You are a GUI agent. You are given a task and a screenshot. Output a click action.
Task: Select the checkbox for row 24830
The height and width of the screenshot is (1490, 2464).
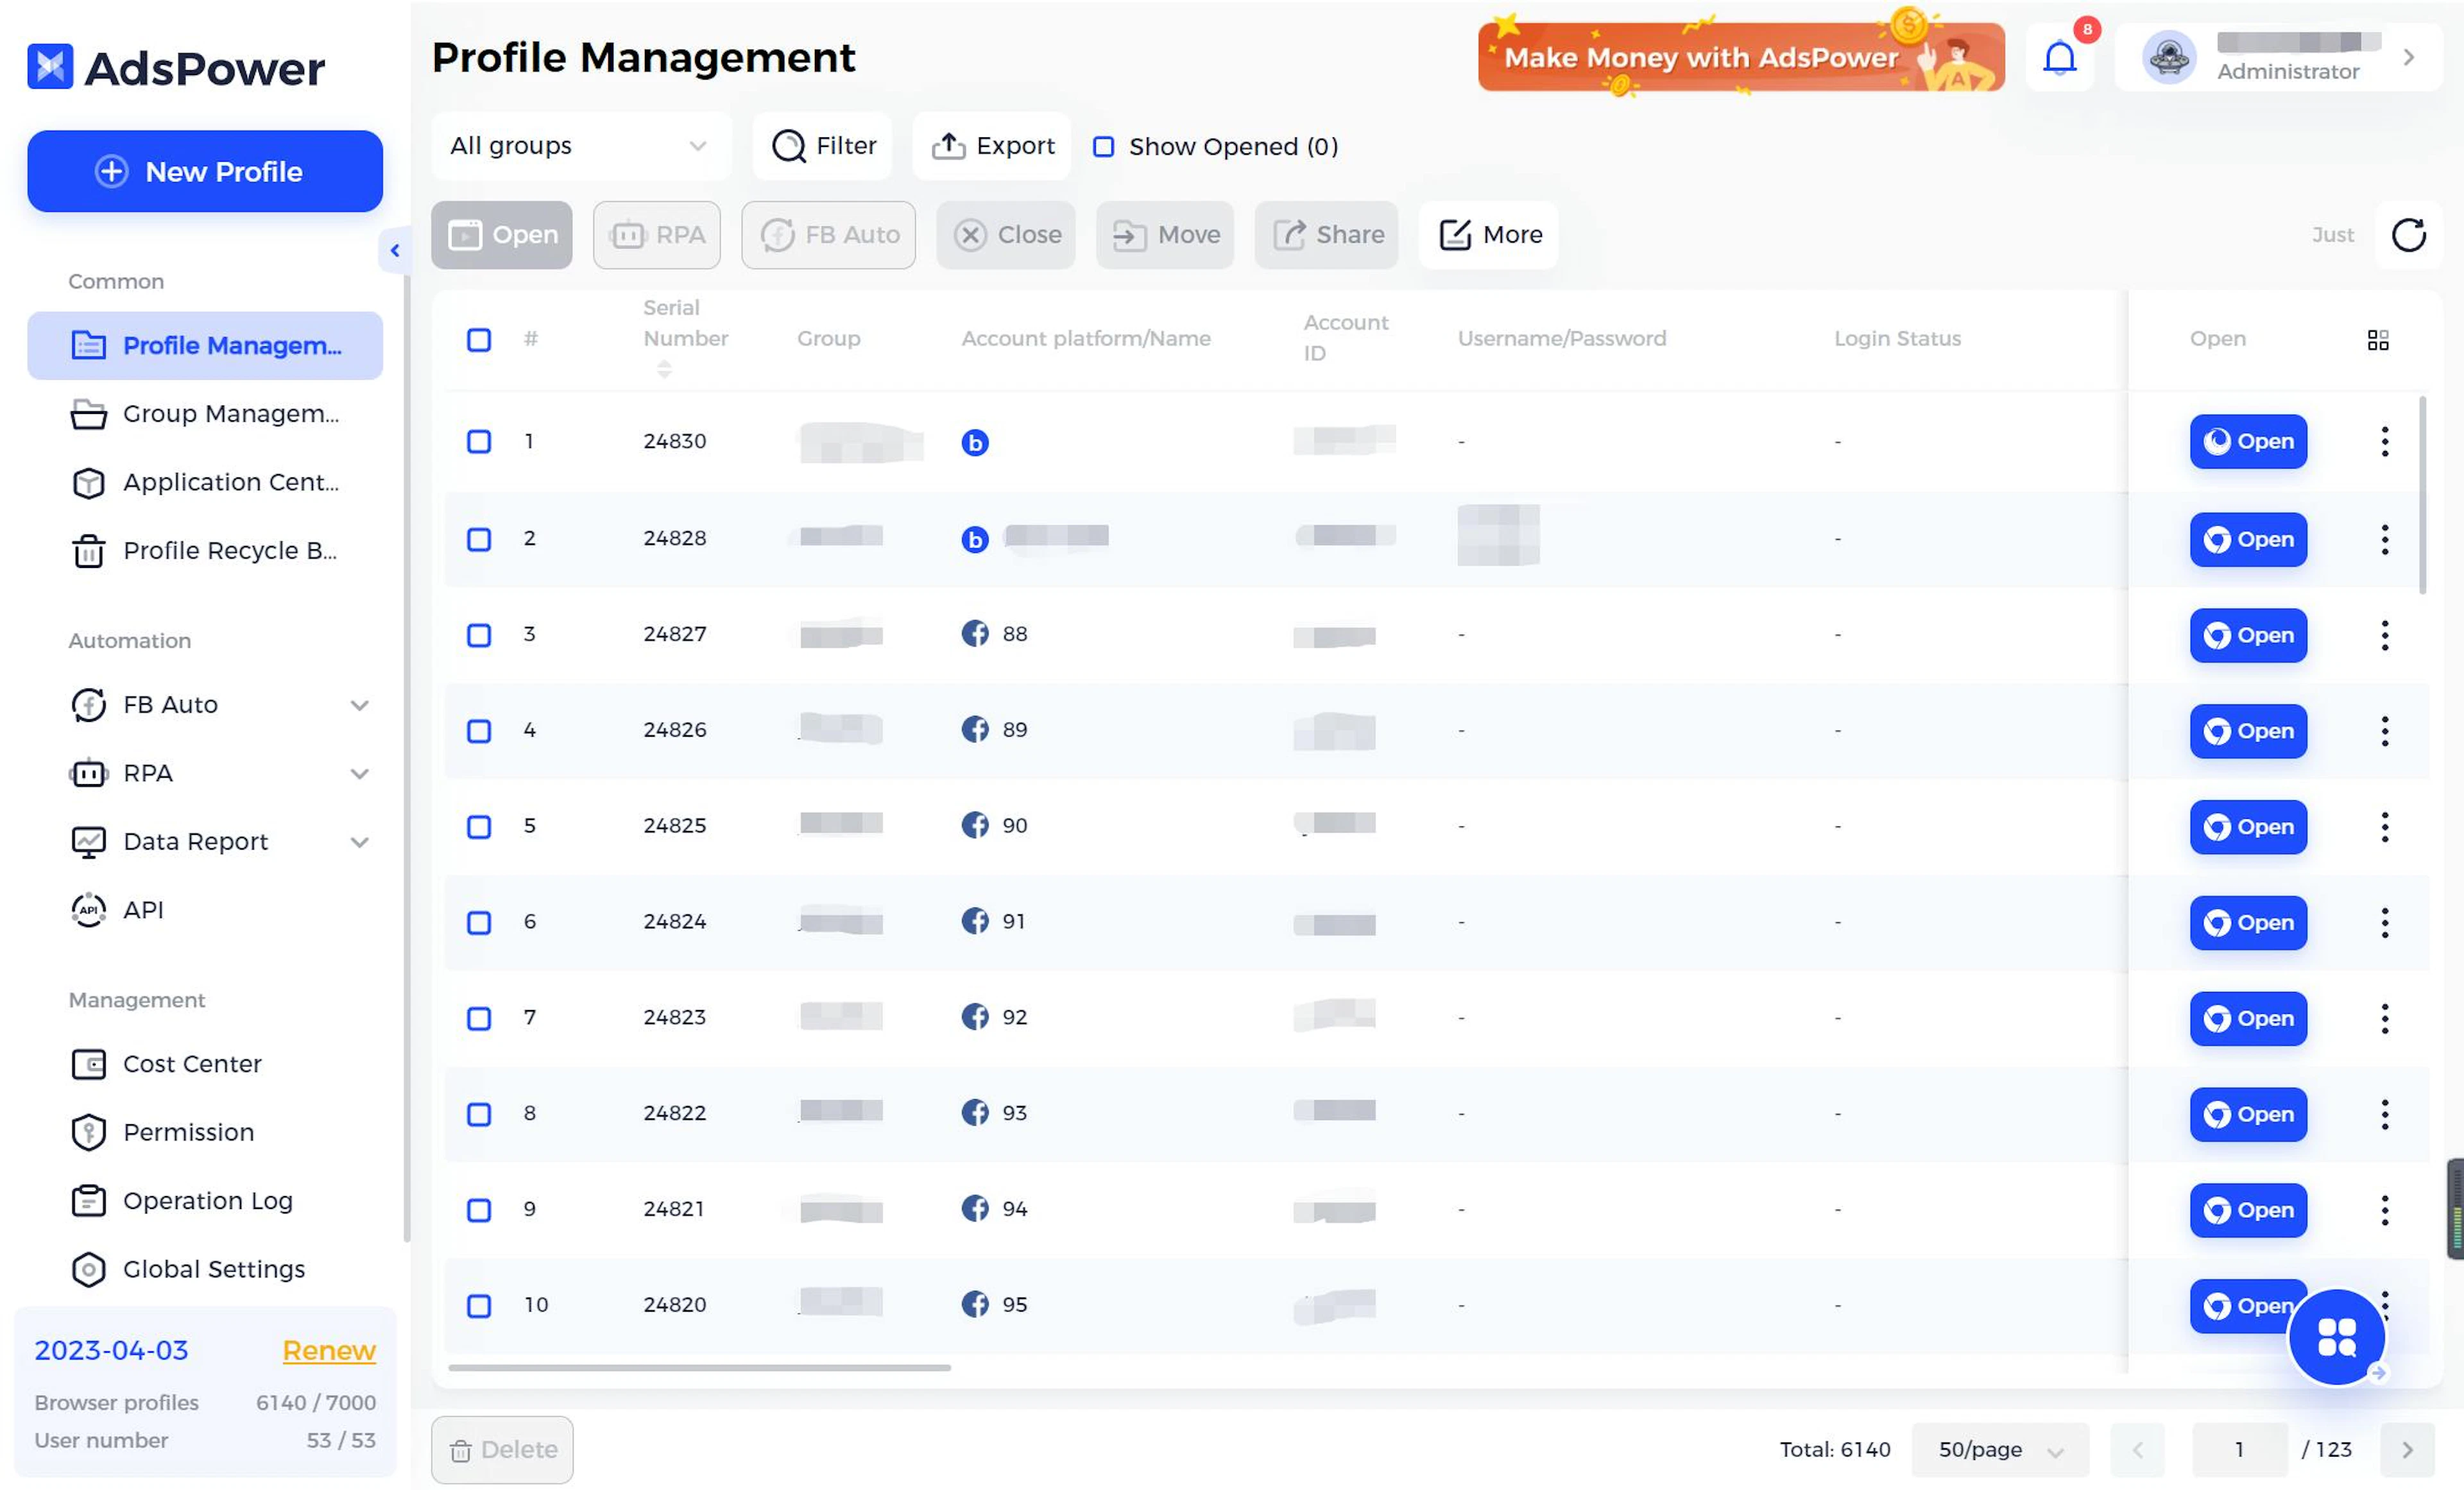pyautogui.click(x=479, y=441)
